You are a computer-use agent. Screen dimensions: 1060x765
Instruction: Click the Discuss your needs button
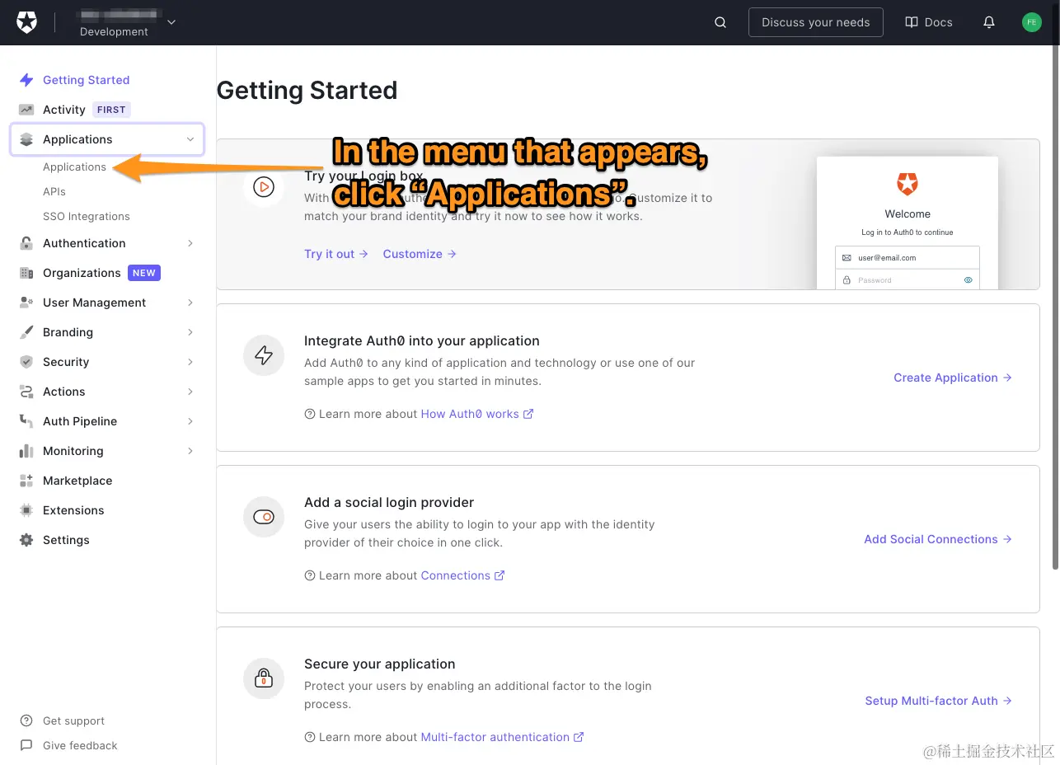coord(815,22)
